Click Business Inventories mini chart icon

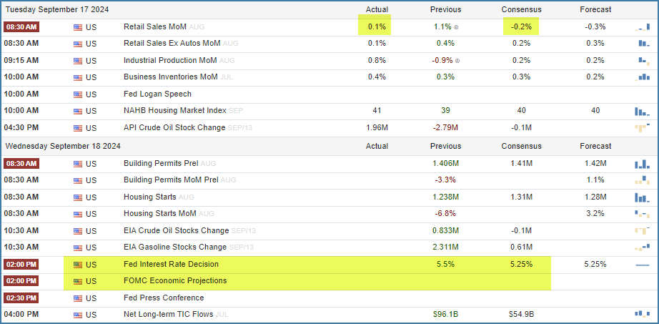[642, 77]
